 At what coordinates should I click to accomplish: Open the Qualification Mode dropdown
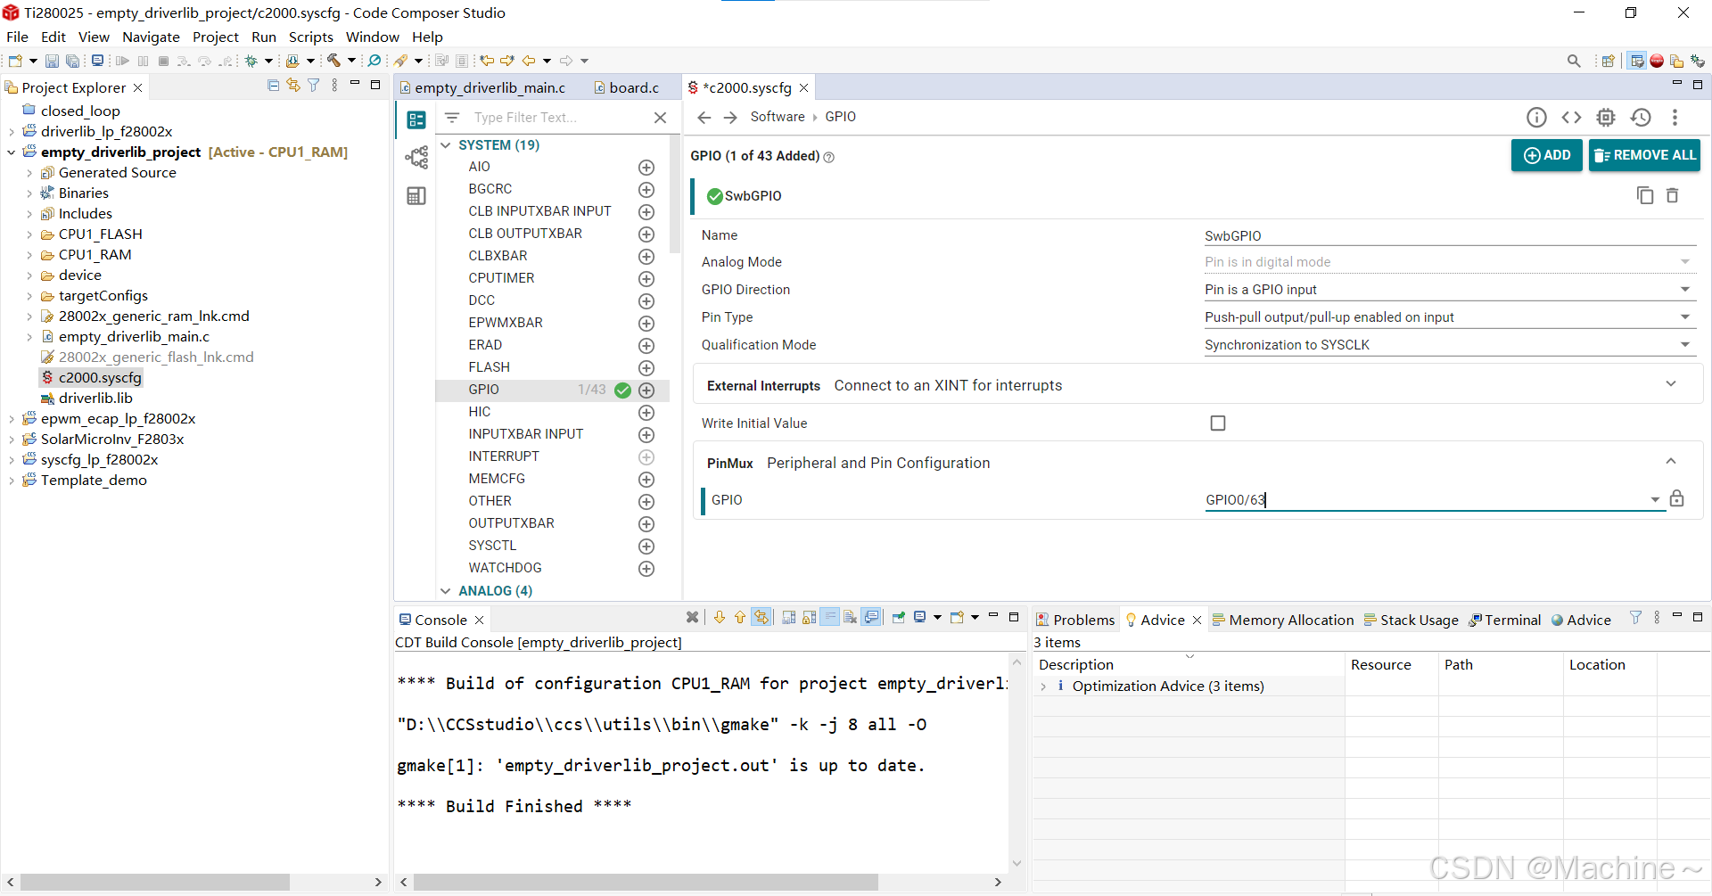pyautogui.click(x=1450, y=345)
